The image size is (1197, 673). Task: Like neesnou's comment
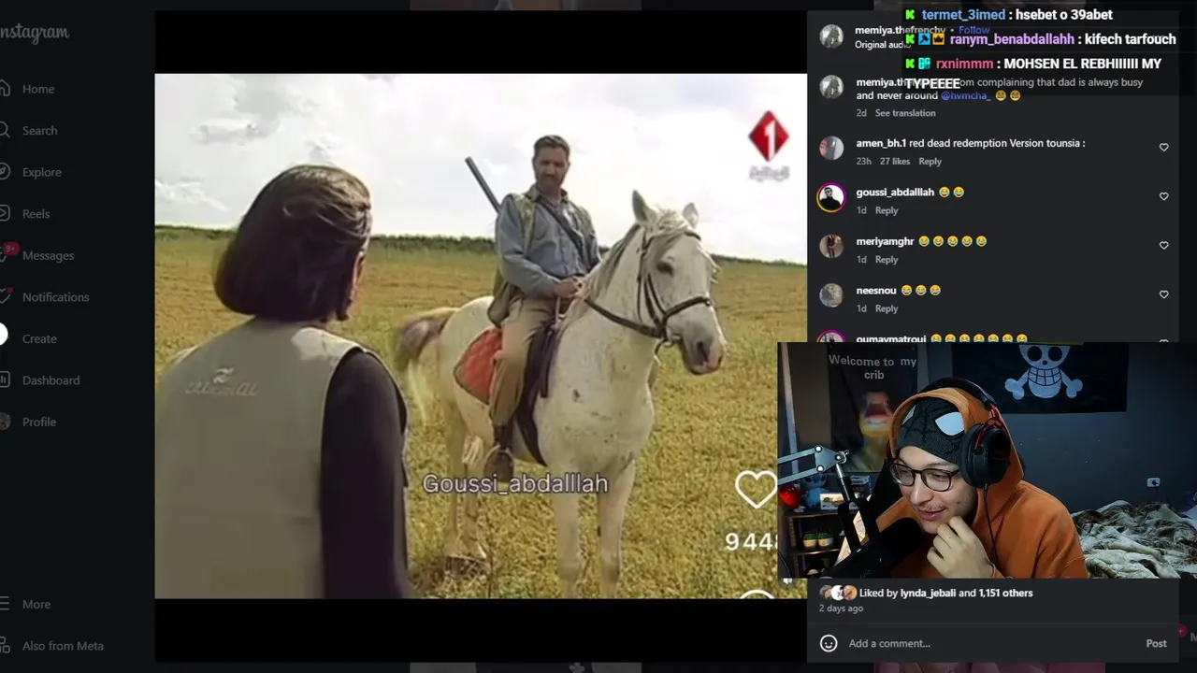(1163, 294)
